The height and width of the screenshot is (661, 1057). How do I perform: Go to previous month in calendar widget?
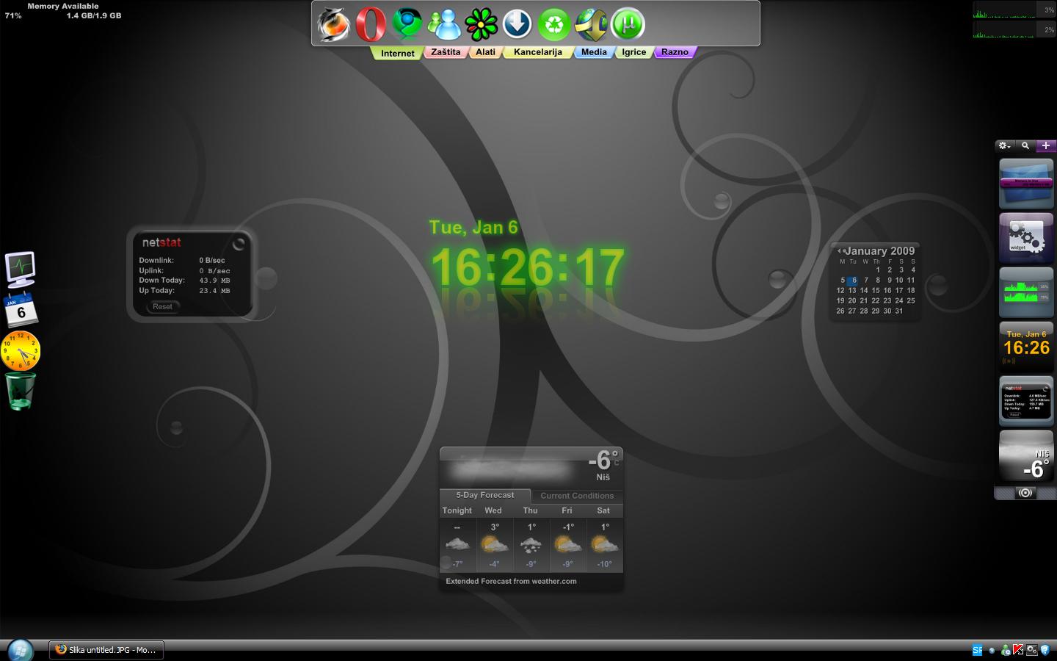click(x=839, y=251)
